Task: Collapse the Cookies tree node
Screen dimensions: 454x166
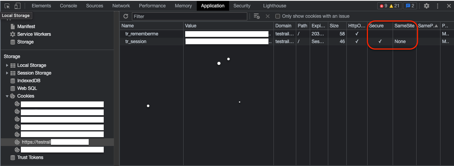Action: pyautogui.click(x=7, y=96)
